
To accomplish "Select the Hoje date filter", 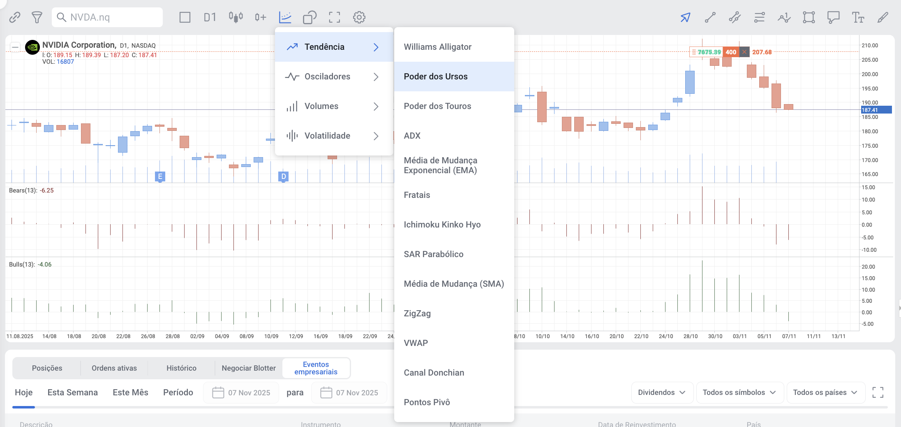I will coord(23,392).
